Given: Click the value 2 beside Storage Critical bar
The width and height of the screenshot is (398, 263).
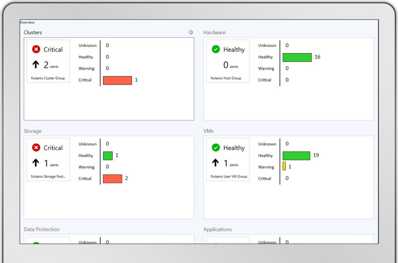Looking at the screenshot, I should 126,178.
